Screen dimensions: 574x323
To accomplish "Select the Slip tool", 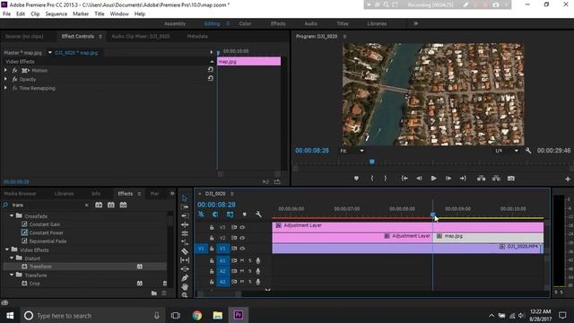I will click(185, 260).
